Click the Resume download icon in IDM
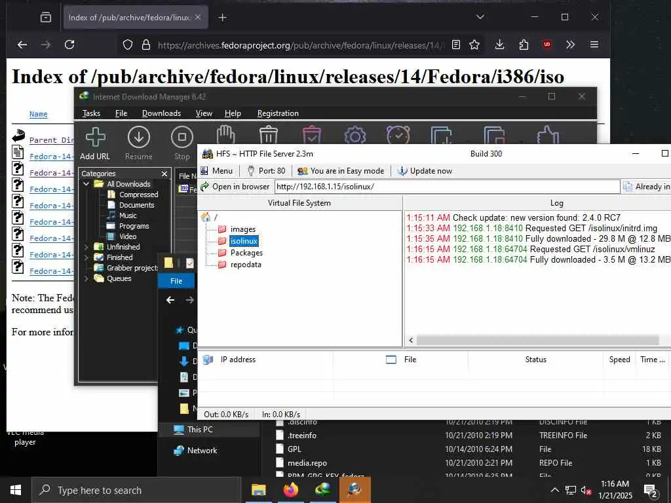This screenshot has width=671, height=503. tap(139, 144)
